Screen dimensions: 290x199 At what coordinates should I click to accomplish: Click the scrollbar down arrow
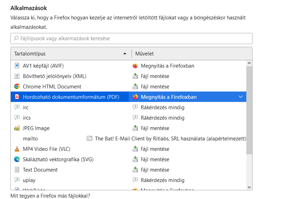pos(249,187)
